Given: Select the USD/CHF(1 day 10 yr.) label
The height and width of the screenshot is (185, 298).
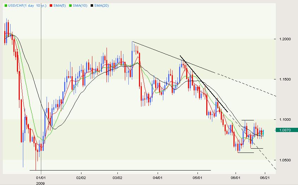Looking at the screenshot, I should tap(27, 6).
